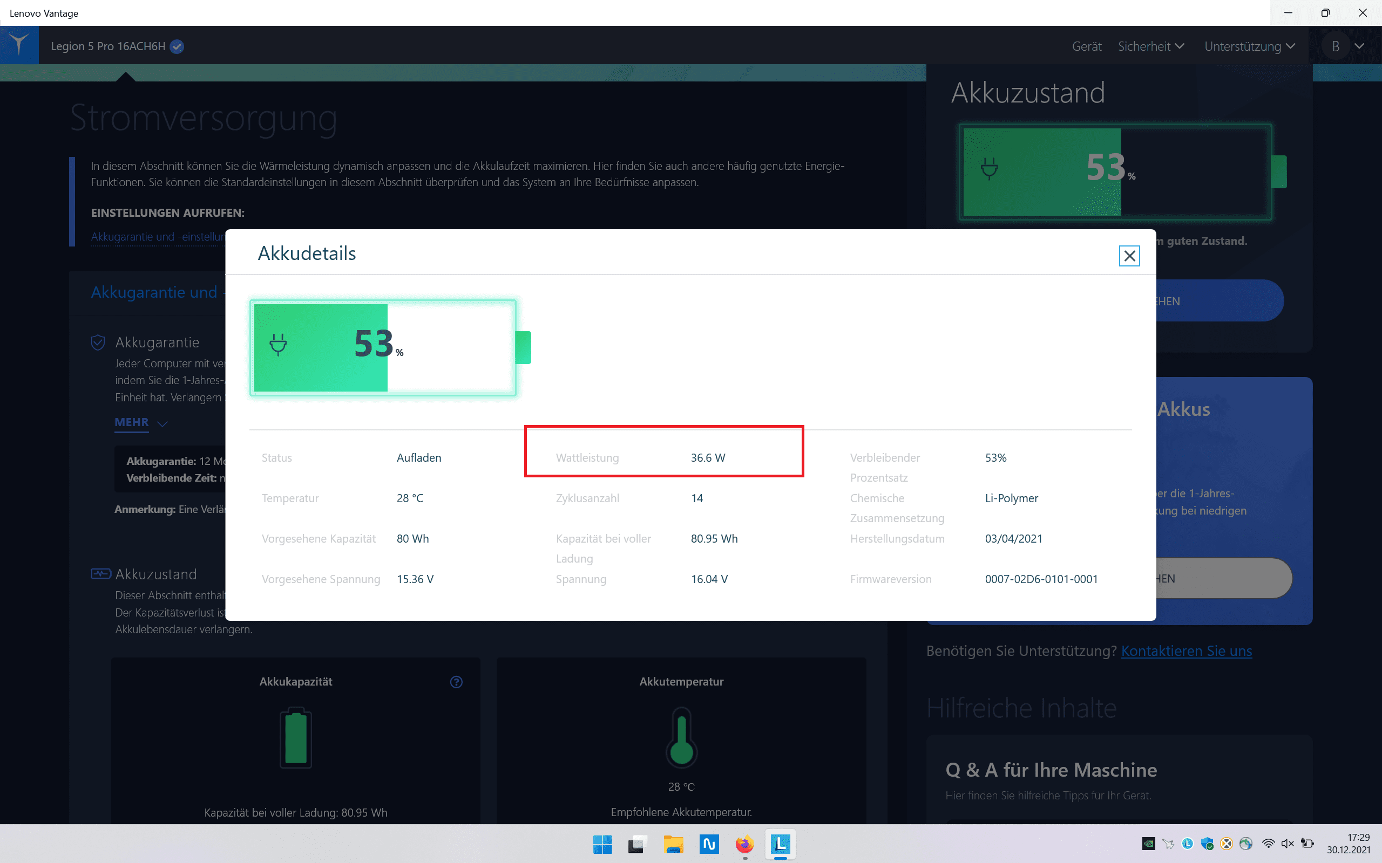Click the pulse icon beside the Akkuzustand section
Viewport: 1382px width, 863px height.
point(101,573)
